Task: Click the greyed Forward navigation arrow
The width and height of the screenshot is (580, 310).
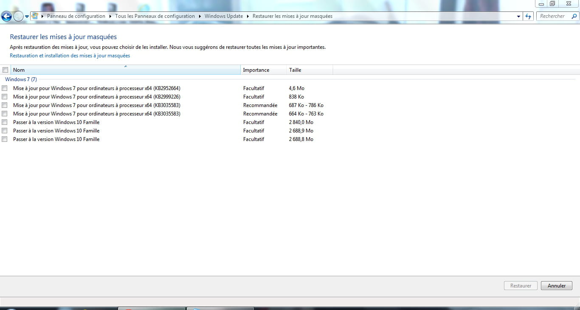Action: coord(18,17)
